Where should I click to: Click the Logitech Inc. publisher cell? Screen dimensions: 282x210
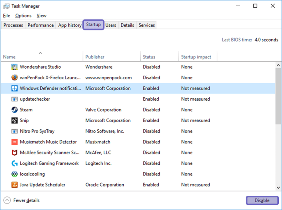click(98, 163)
